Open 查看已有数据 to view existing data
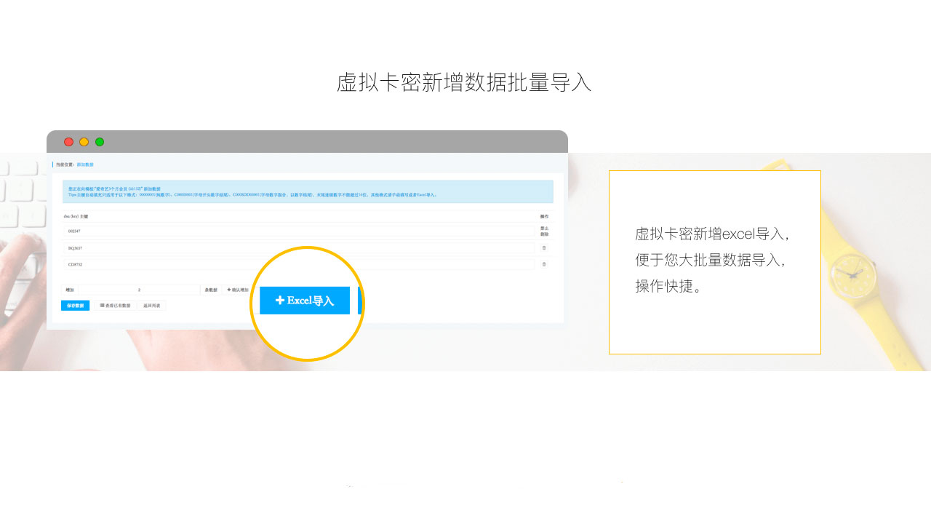Image resolution: width=931 pixels, height=524 pixels. click(115, 306)
